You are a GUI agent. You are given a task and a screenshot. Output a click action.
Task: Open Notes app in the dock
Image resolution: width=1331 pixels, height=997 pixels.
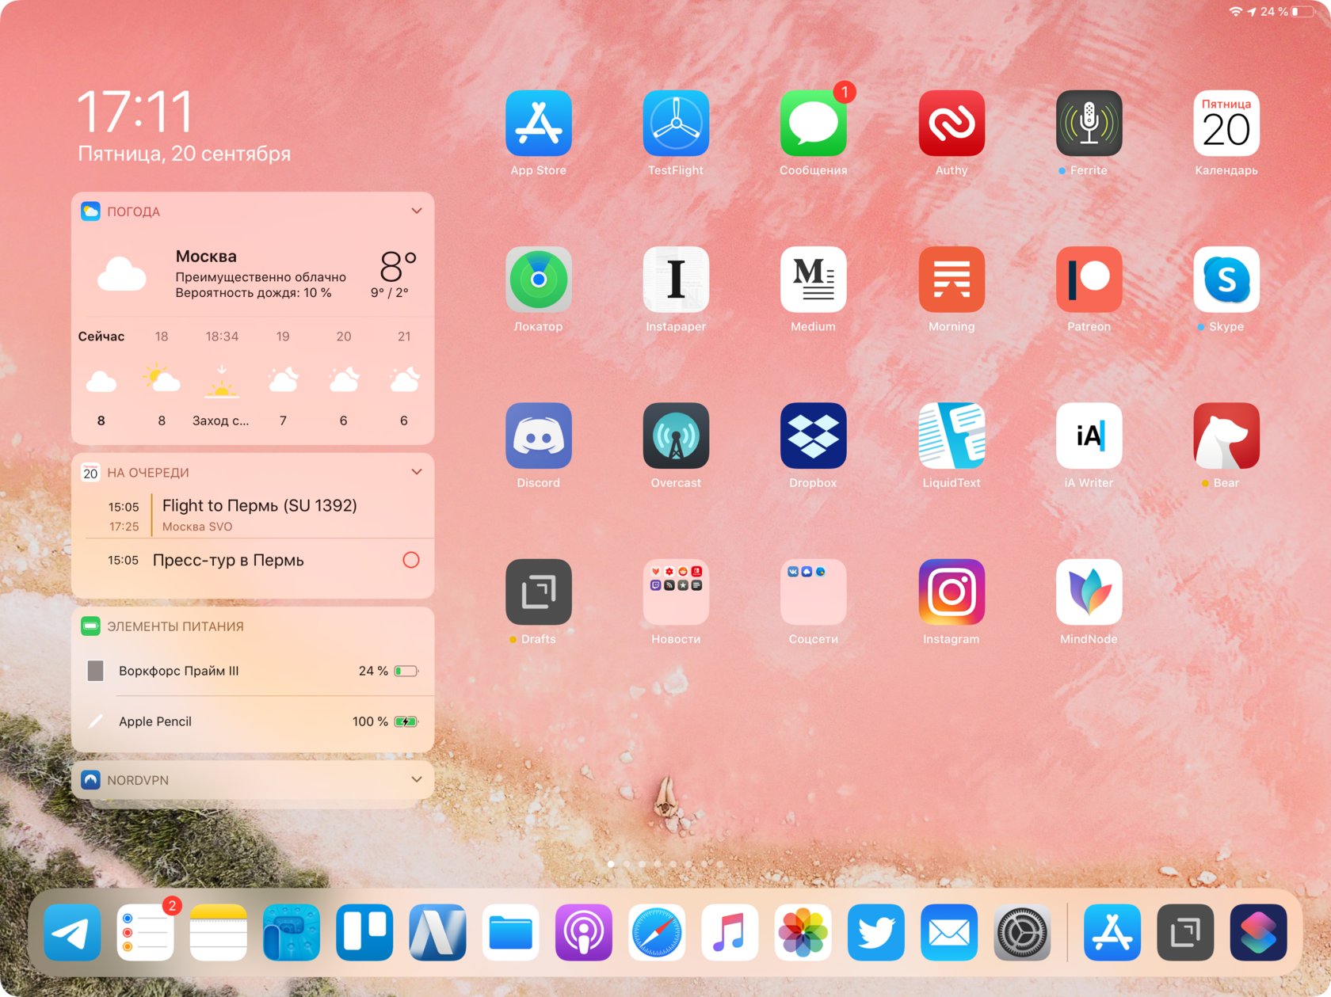219,932
